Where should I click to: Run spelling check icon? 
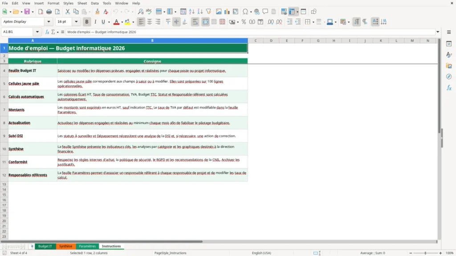coord(149,12)
